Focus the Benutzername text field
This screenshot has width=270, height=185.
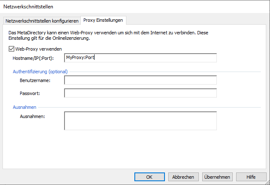tap(140, 80)
